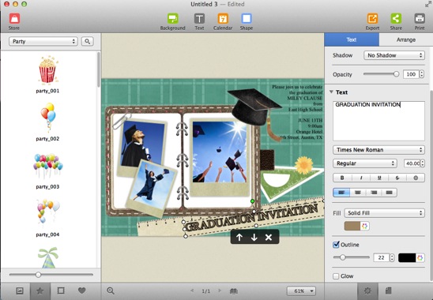
Task: Open the gear inspector tab
Action: click(x=367, y=291)
